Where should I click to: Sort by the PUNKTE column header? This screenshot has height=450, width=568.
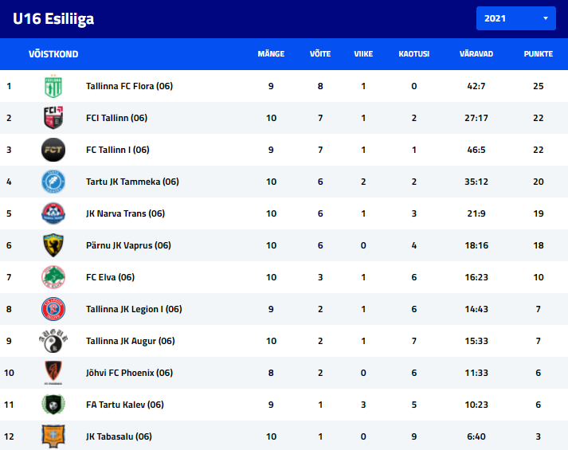(539, 54)
